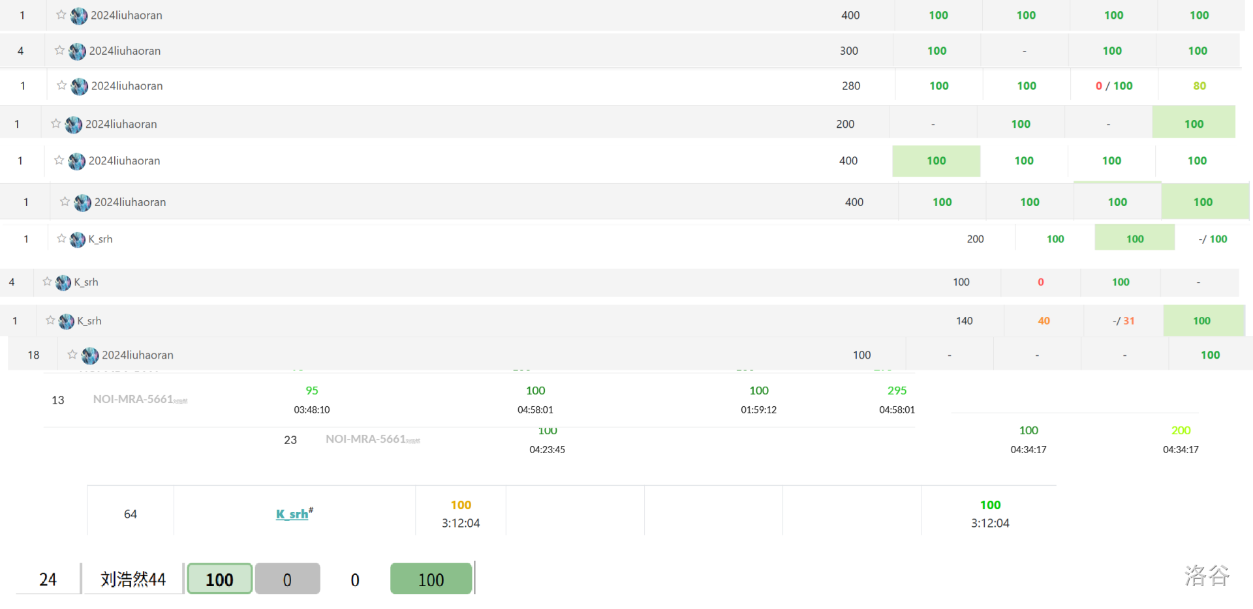1253x609 pixels.
Task: Toggle favorite star for K_srh in rank 4 row
Action: pyautogui.click(x=47, y=282)
